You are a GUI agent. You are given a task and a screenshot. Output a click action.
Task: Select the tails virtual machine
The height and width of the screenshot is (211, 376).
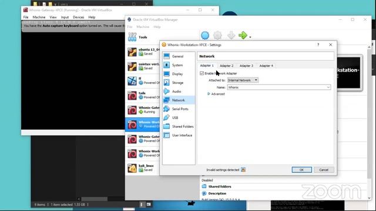(x=143, y=95)
